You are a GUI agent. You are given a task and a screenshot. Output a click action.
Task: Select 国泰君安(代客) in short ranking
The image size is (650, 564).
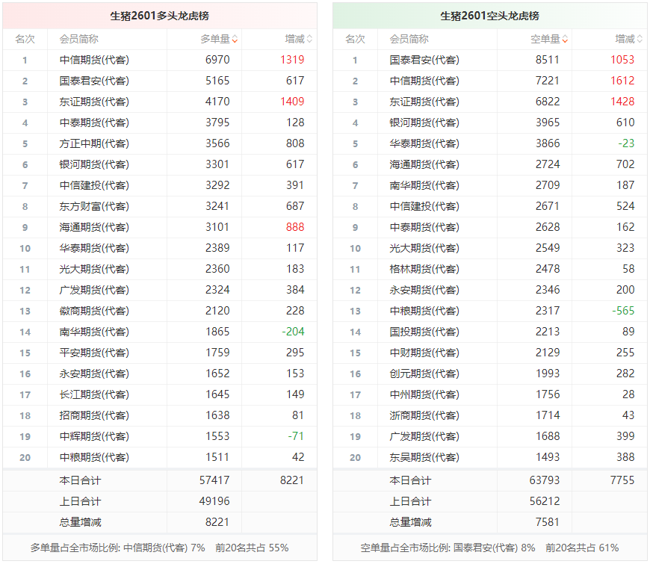coord(424,60)
